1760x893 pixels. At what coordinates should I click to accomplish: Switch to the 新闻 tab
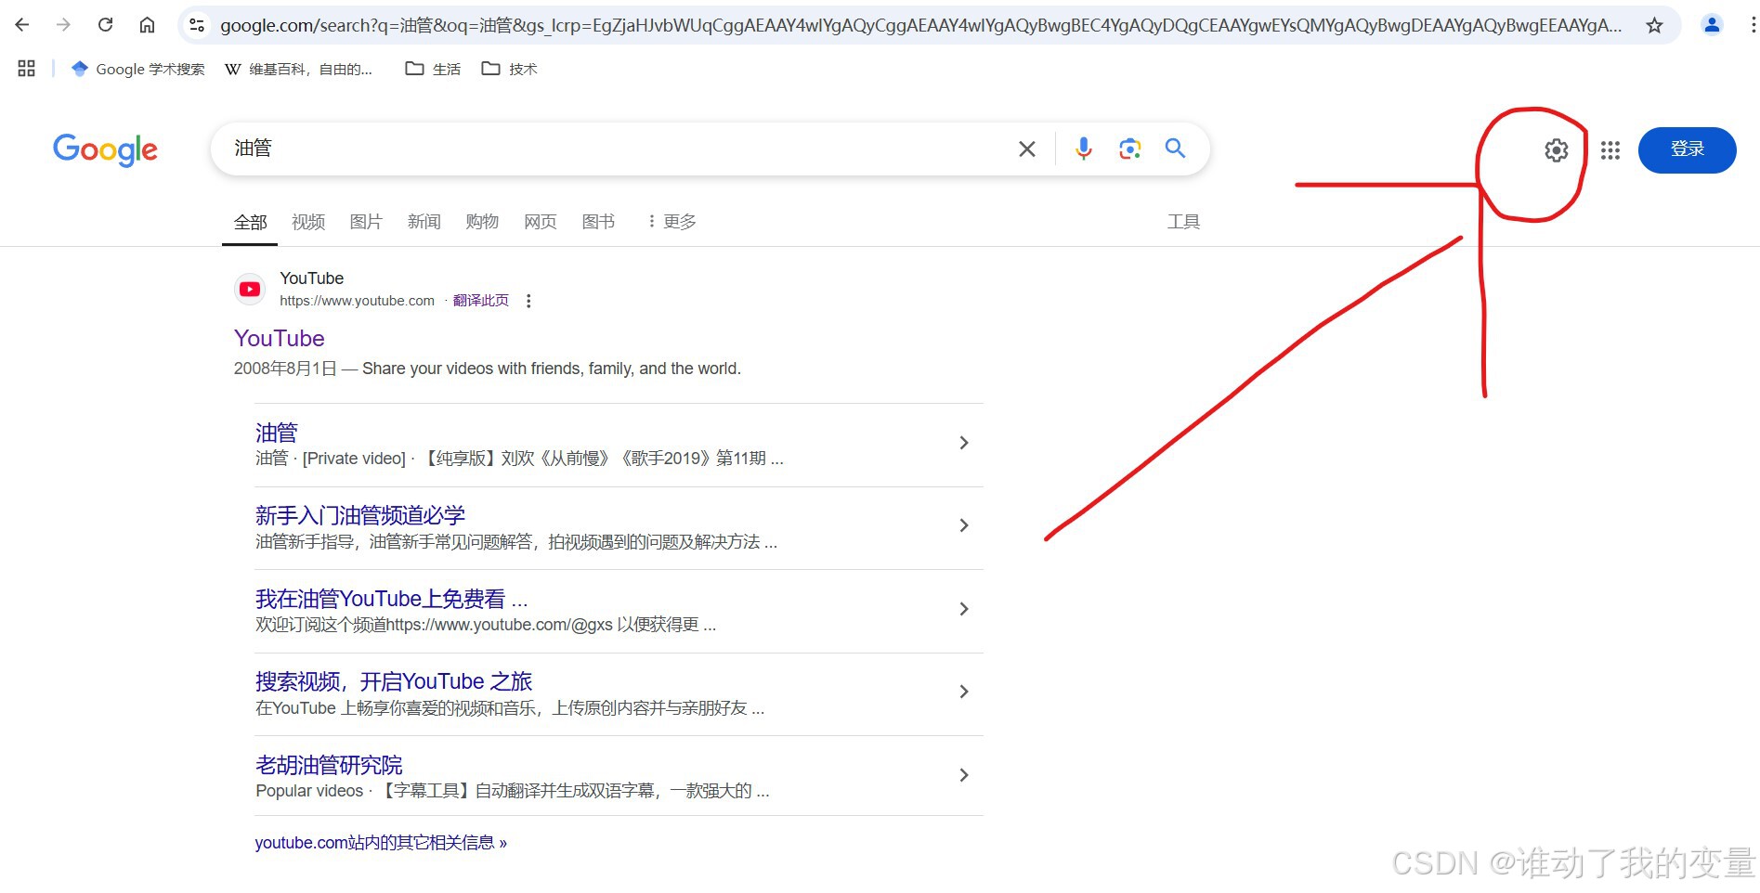click(x=424, y=222)
